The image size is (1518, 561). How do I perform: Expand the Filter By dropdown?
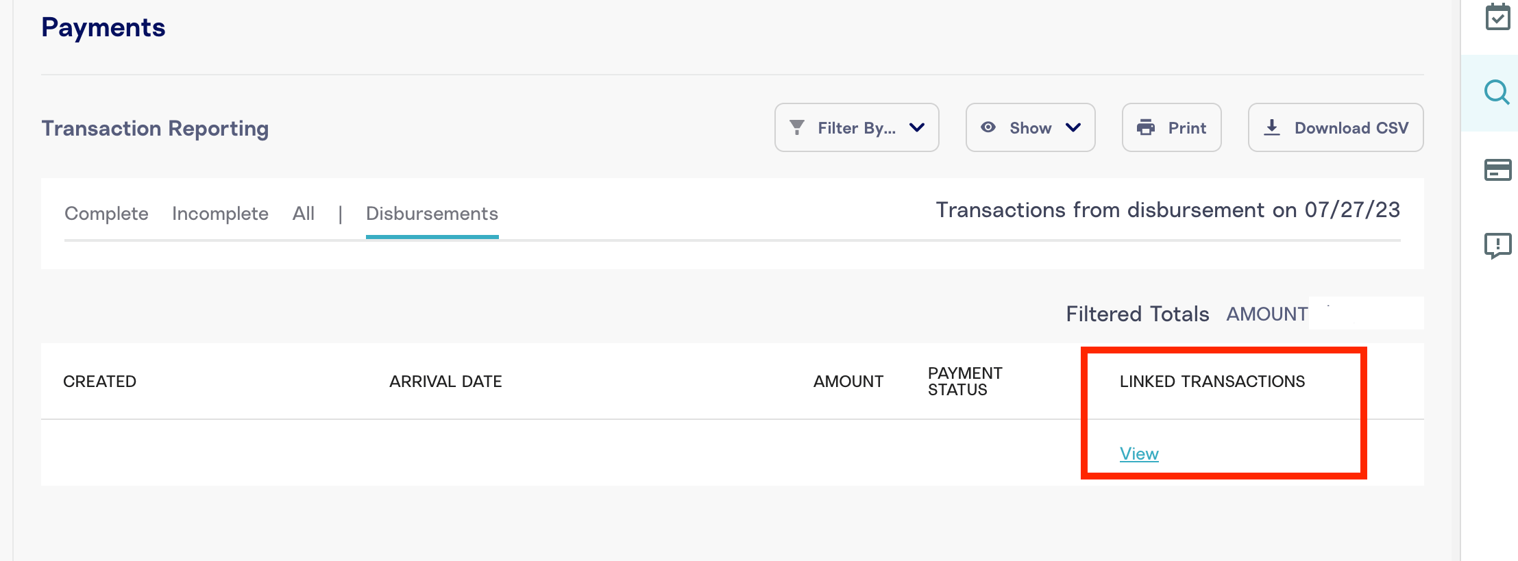pyautogui.click(x=916, y=127)
